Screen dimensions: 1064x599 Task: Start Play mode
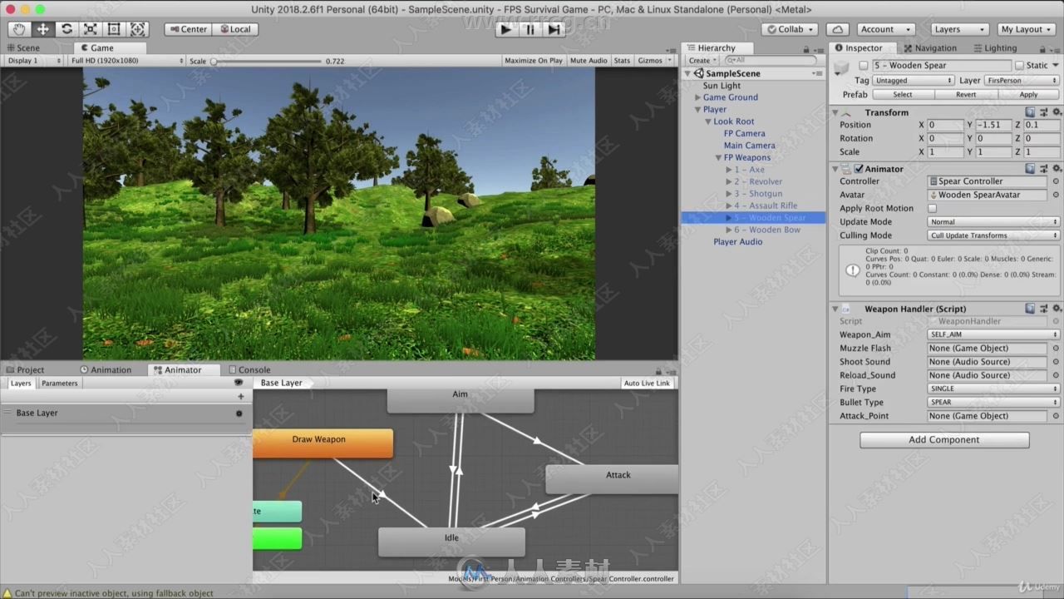[505, 29]
